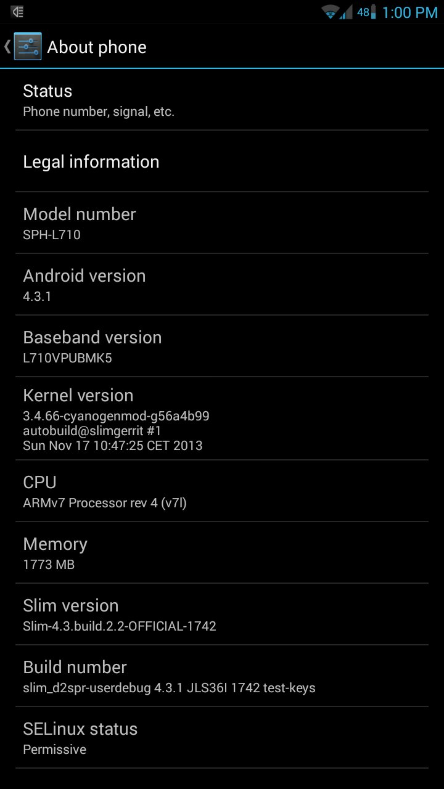Select the Baseband version row
Image resolution: width=444 pixels, height=789 pixels.
(222, 346)
